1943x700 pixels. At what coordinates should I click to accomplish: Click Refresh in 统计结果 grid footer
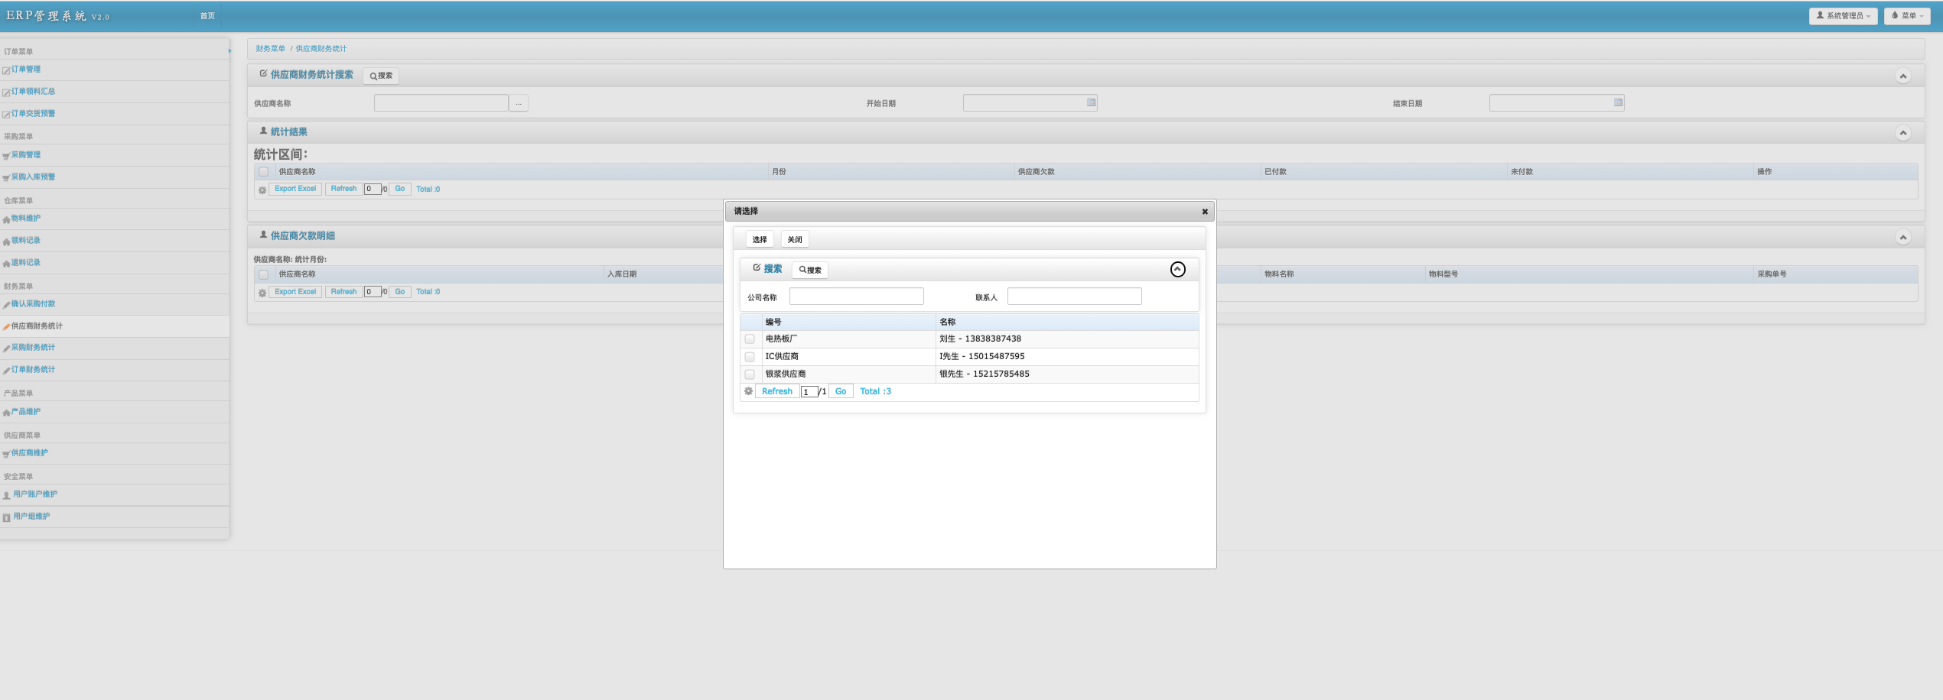tap(343, 189)
